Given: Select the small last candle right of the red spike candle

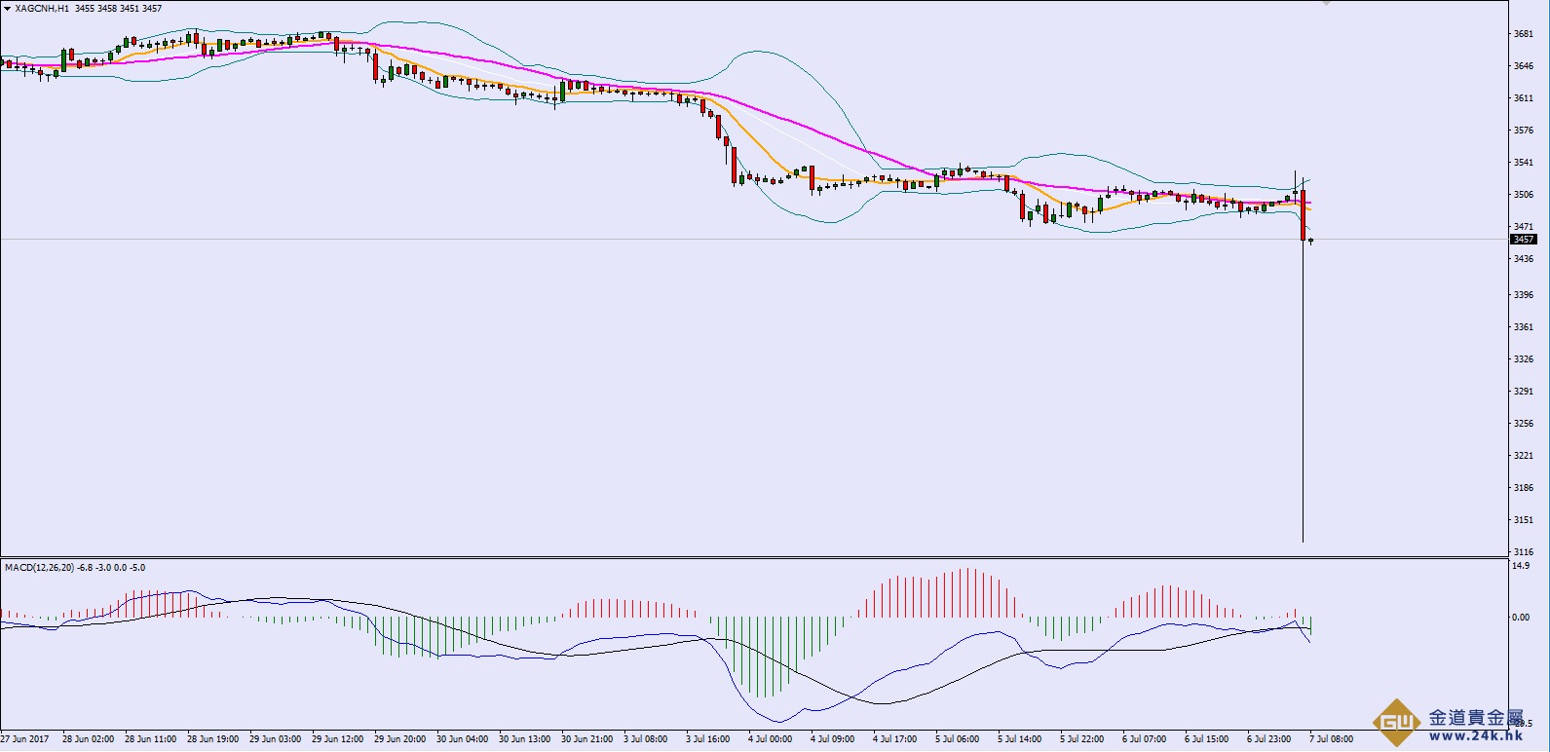Looking at the screenshot, I should point(1311,241).
